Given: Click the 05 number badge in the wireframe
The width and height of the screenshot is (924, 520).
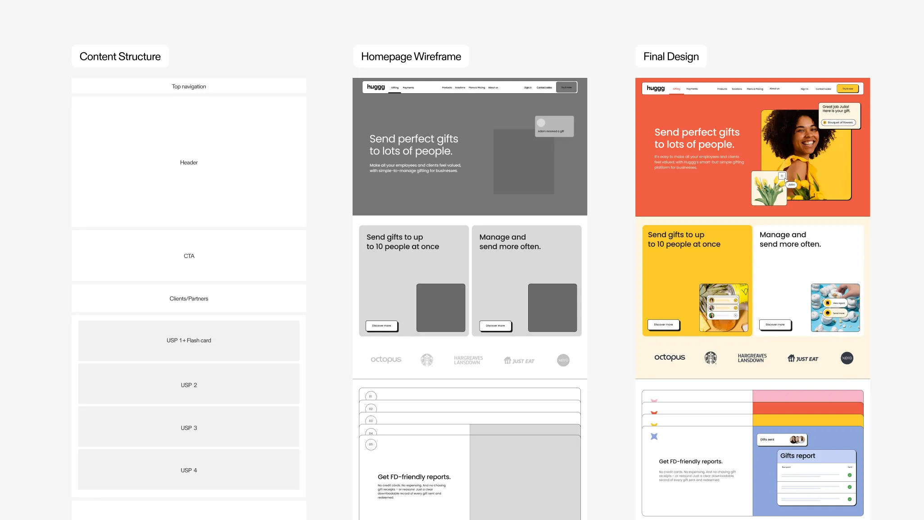Looking at the screenshot, I should pyautogui.click(x=371, y=444).
